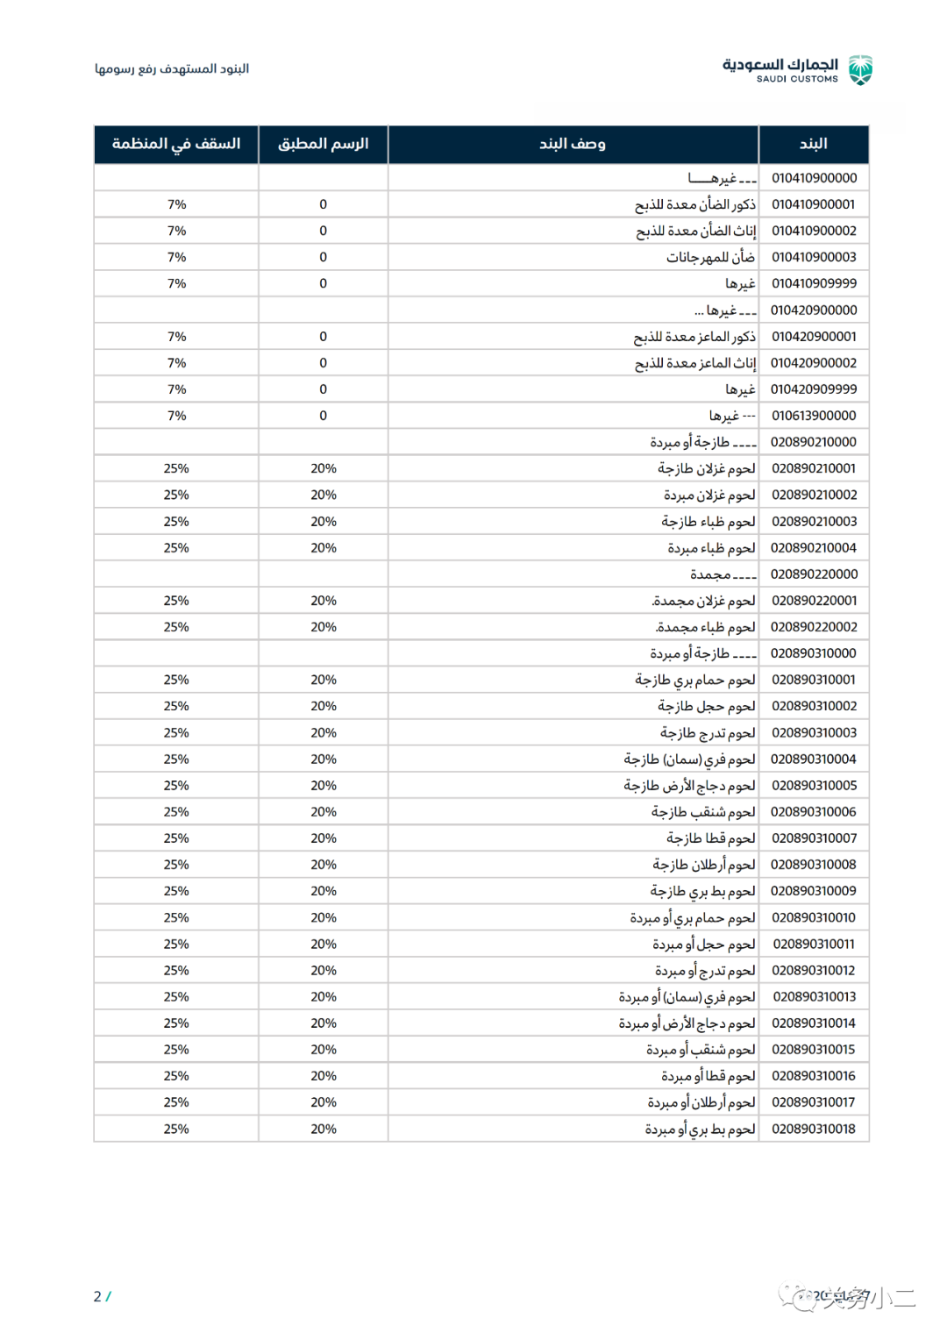Click item code 010420900002
Image resolution: width=947 pixels, height=1340 pixels.
[813, 363]
